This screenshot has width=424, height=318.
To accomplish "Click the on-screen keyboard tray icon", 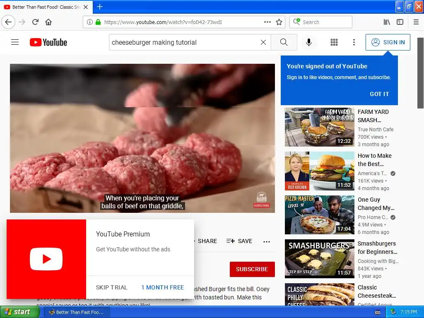I will (x=378, y=312).
